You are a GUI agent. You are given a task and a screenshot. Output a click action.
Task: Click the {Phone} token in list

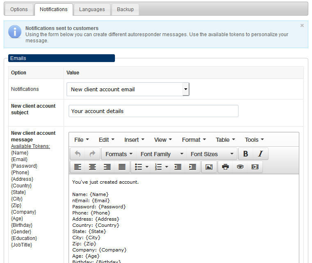point(20,173)
